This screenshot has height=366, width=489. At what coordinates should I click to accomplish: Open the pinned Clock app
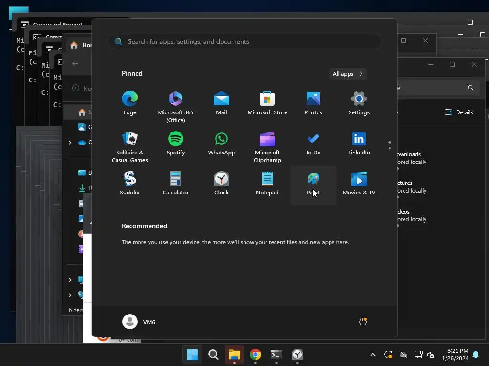(222, 183)
